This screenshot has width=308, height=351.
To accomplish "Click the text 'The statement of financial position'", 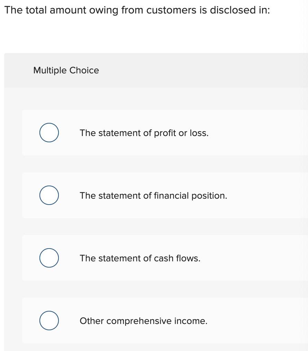I will (153, 195).
